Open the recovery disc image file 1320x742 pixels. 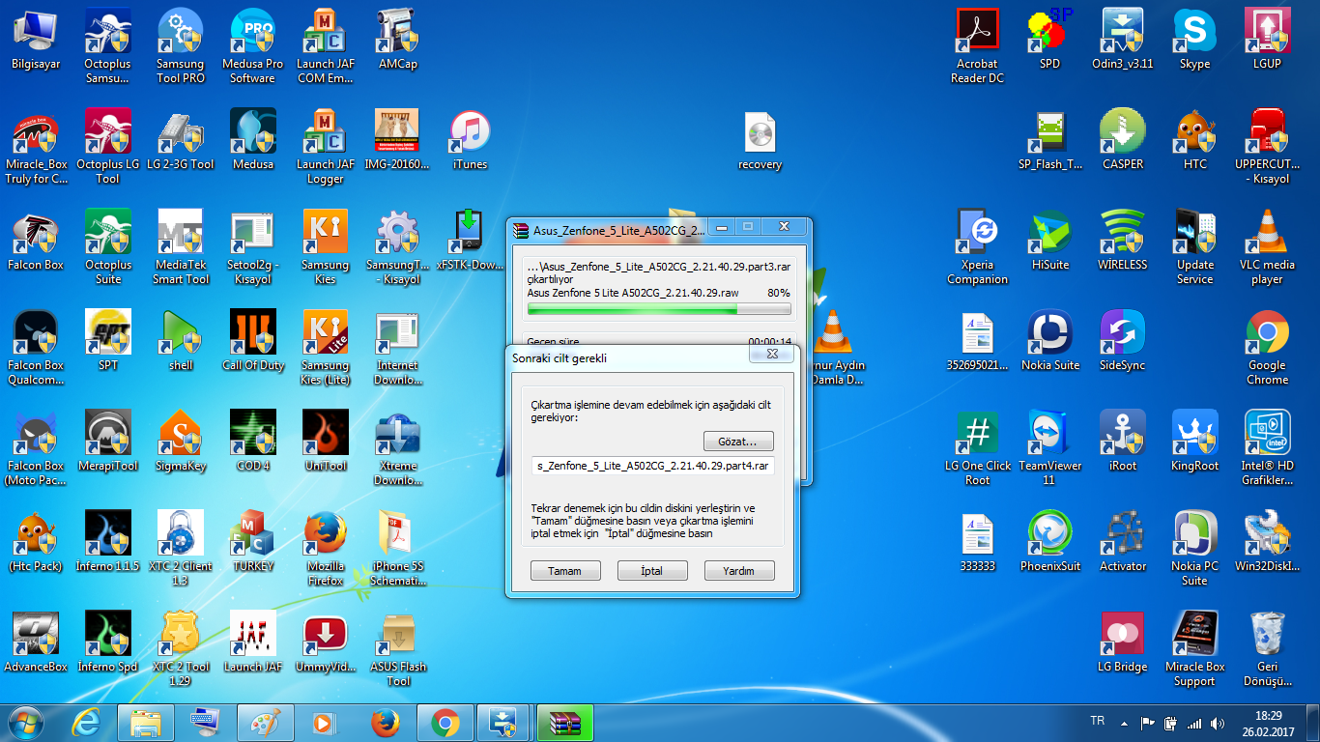tap(760, 141)
